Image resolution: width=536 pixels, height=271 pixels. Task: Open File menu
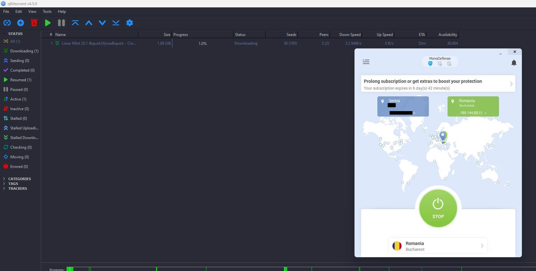click(x=6, y=12)
